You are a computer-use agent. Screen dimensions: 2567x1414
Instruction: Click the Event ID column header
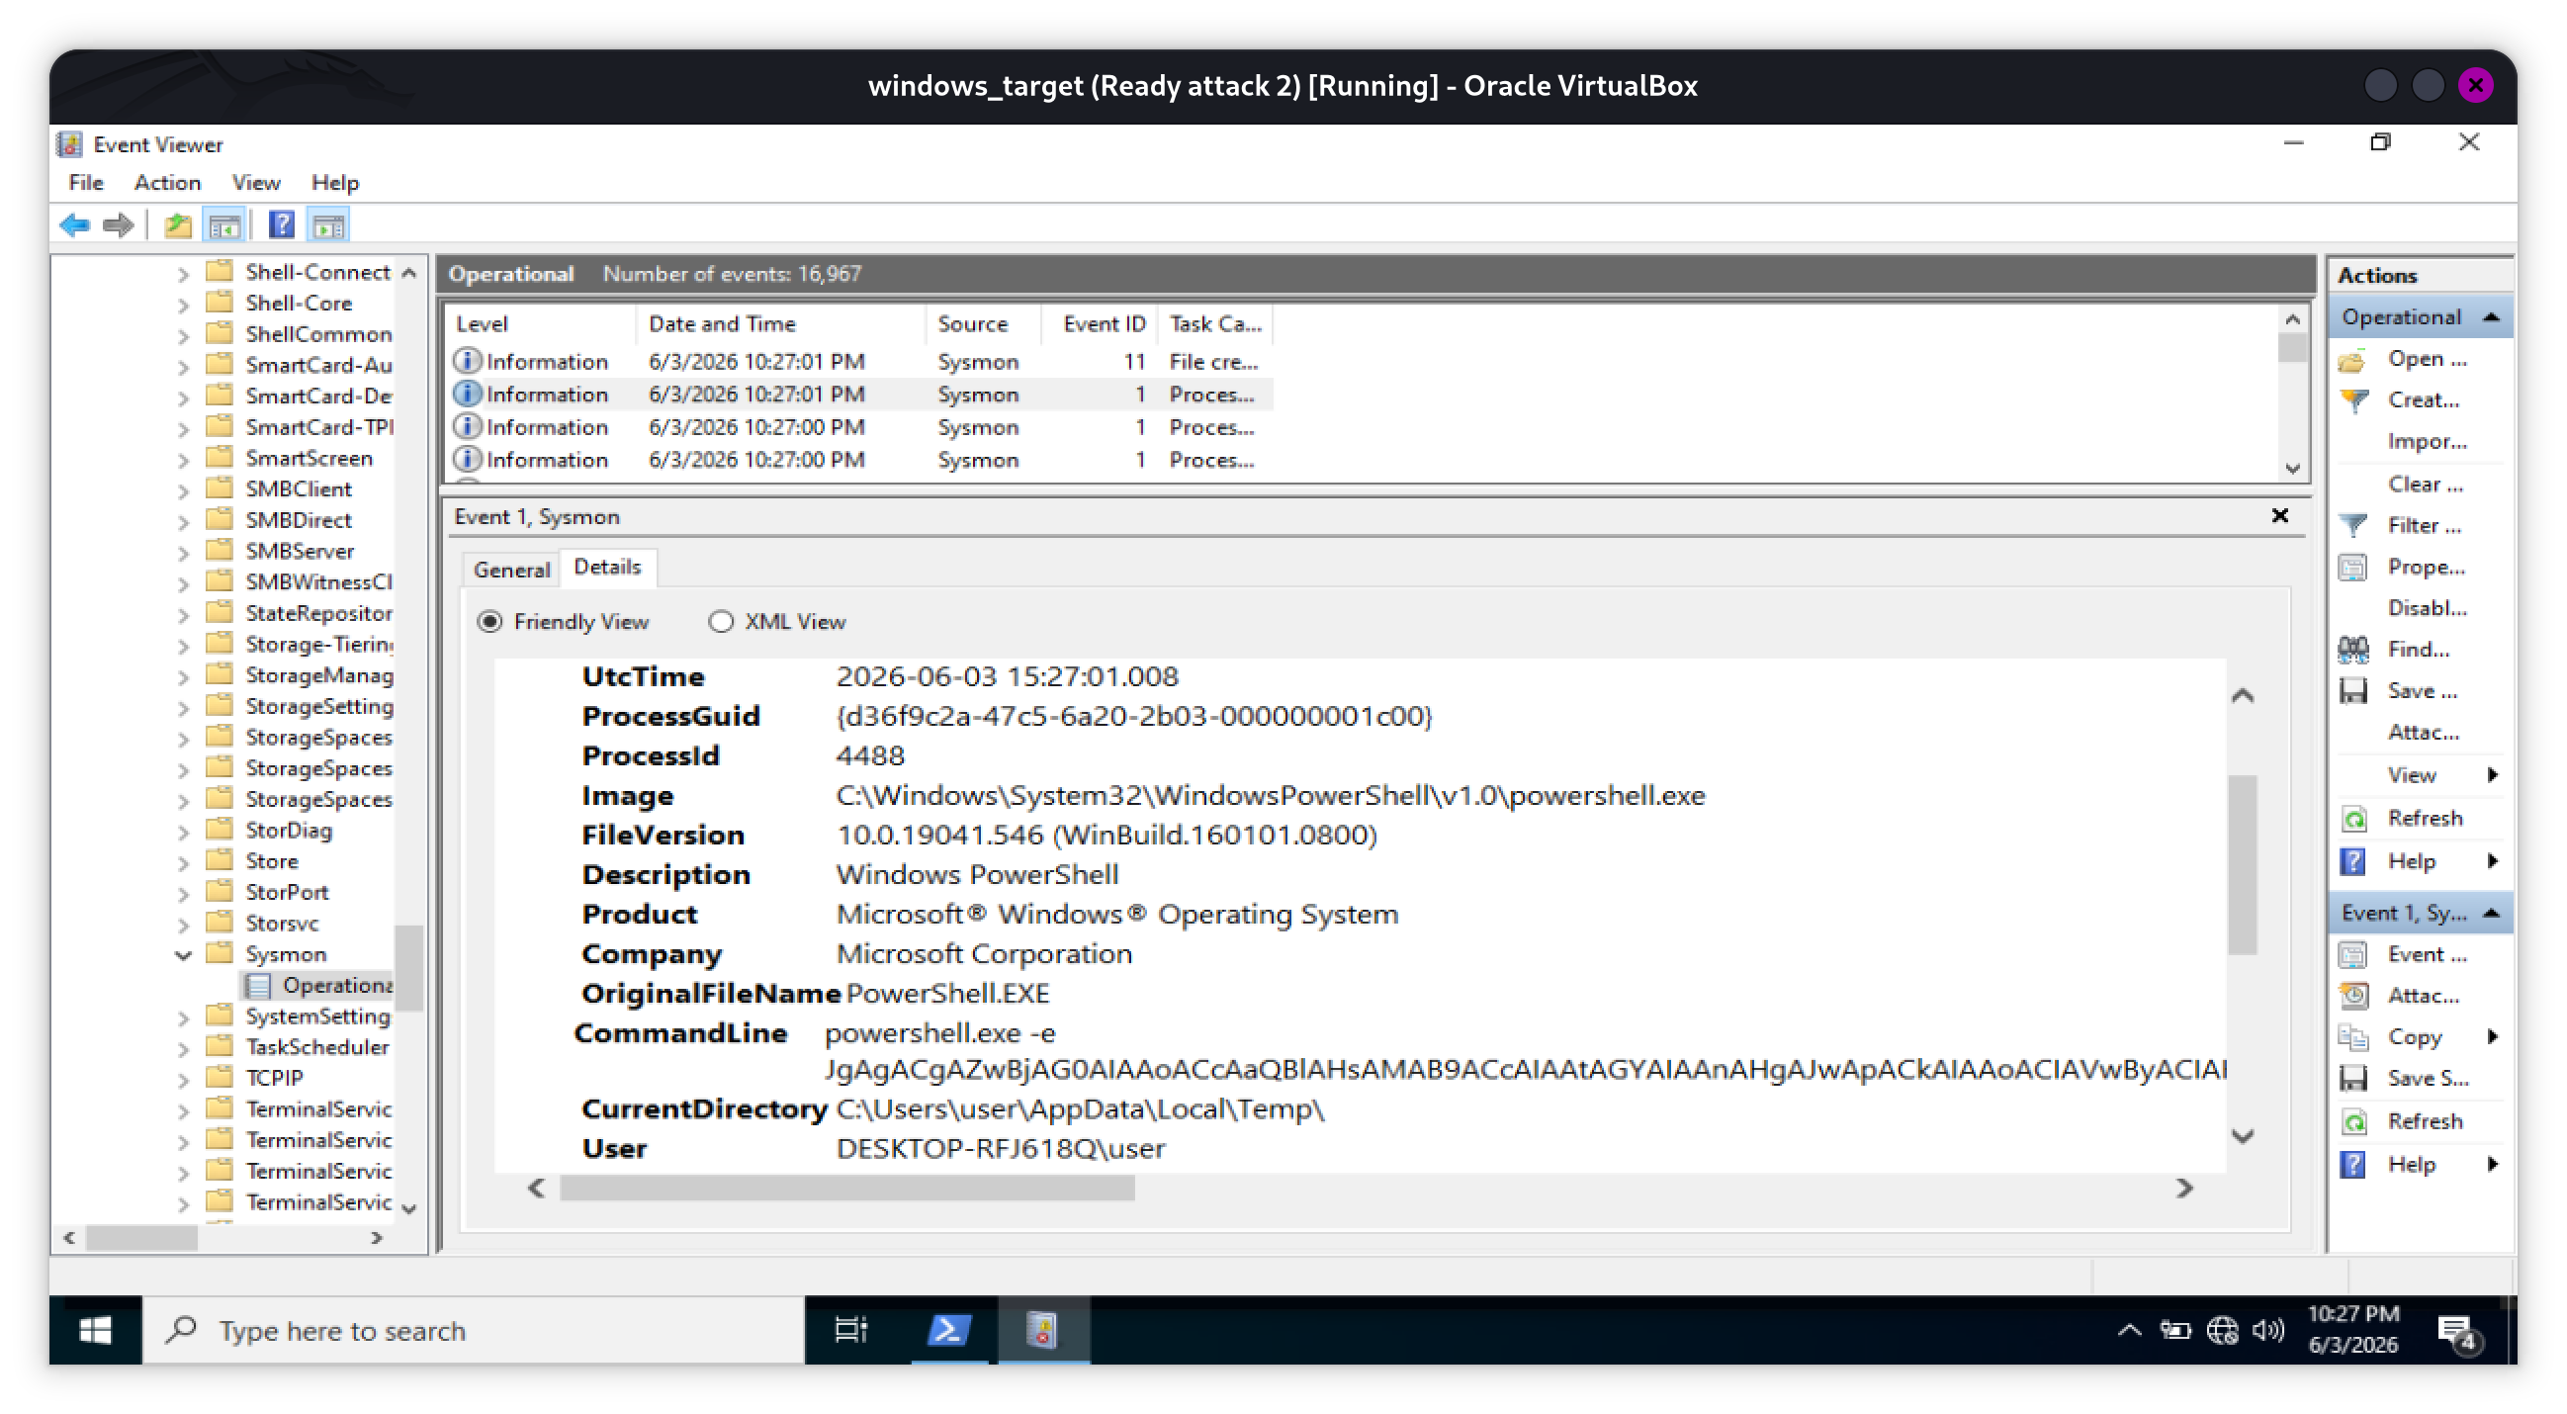pyautogui.click(x=1100, y=324)
